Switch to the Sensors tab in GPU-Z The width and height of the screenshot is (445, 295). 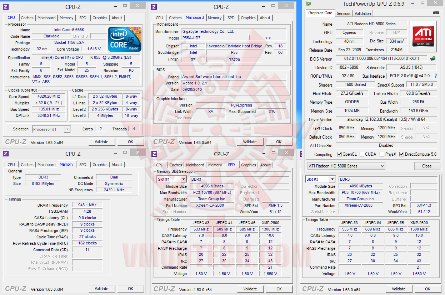coord(344,14)
